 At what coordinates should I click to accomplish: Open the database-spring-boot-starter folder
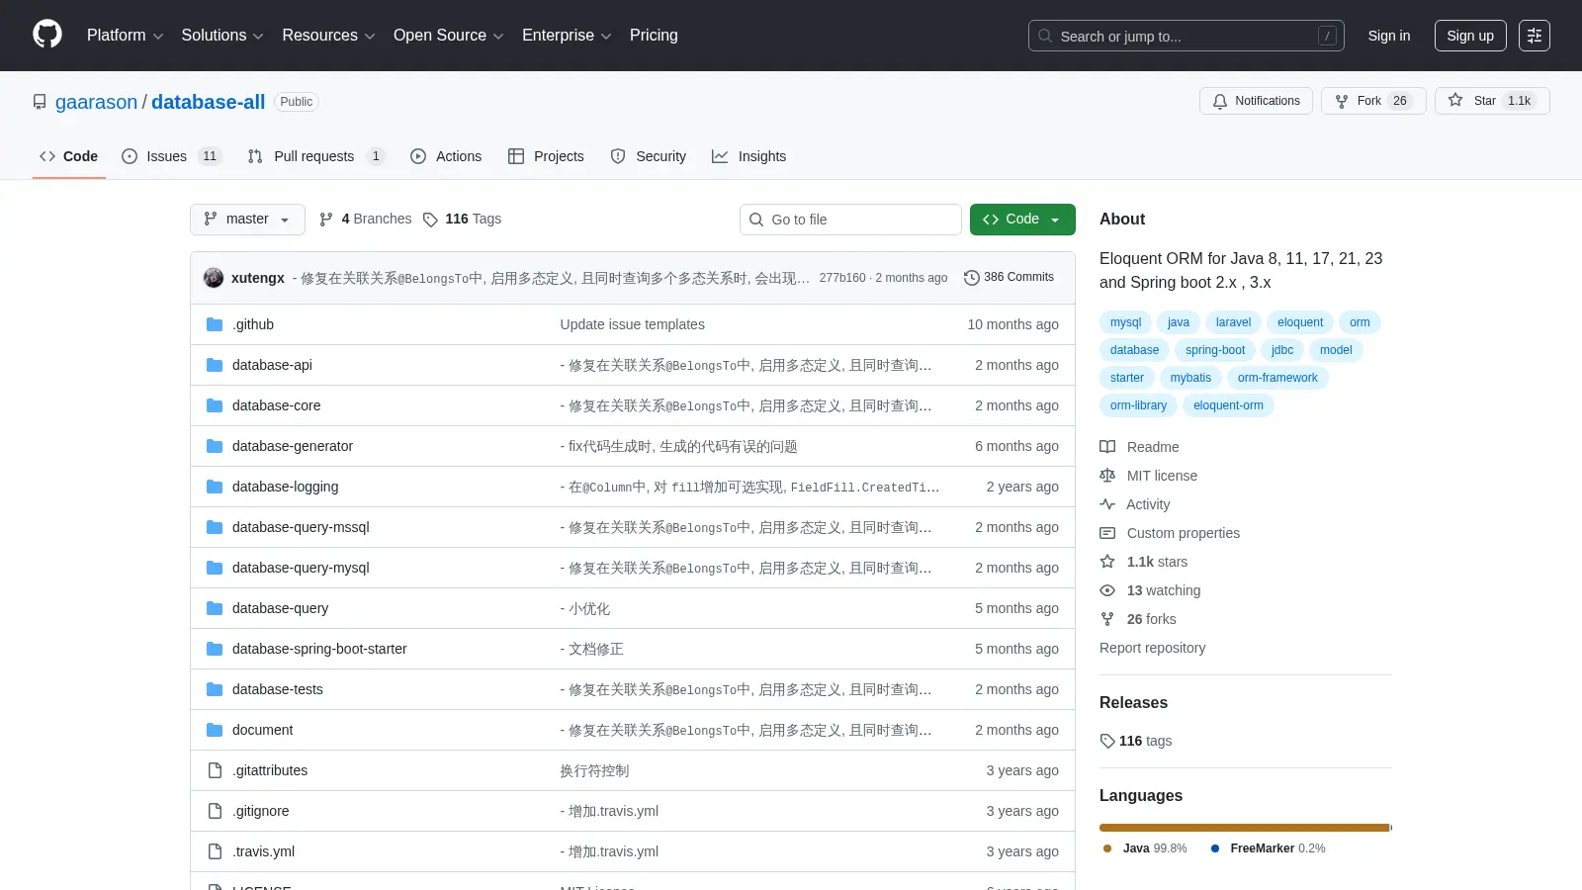click(x=319, y=649)
